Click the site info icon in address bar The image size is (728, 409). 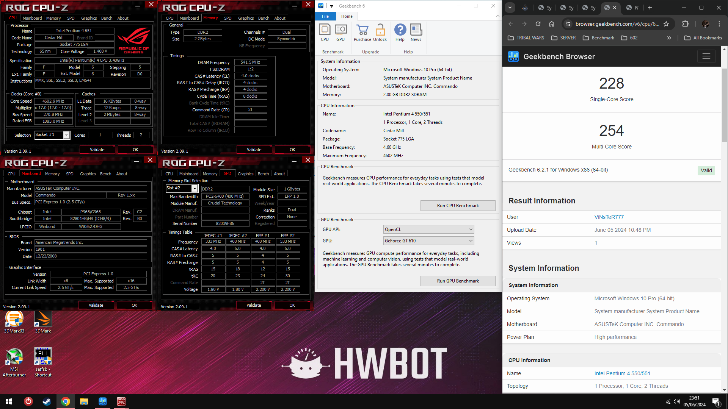pyautogui.click(x=568, y=24)
